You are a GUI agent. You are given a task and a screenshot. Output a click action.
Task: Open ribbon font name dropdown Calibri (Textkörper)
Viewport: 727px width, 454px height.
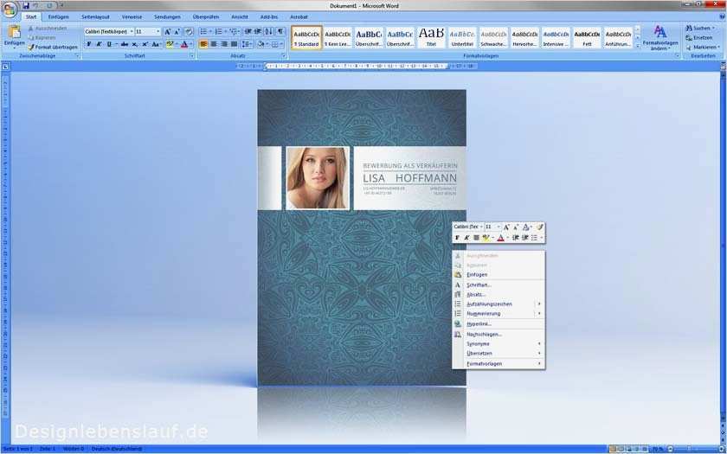[x=132, y=32]
